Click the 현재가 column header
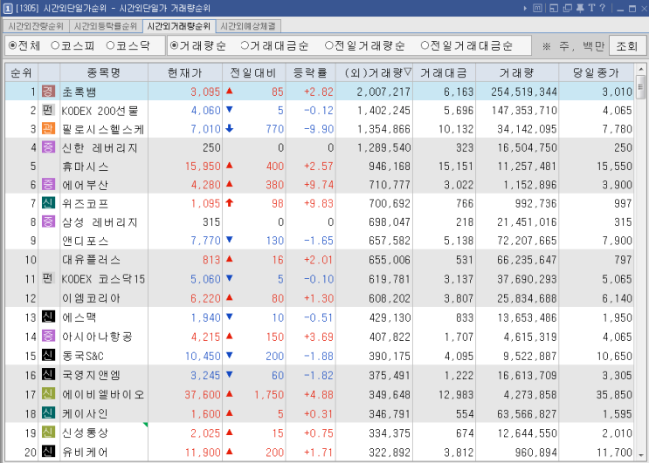Image resolution: width=649 pixels, height=463 pixels. coord(185,72)
